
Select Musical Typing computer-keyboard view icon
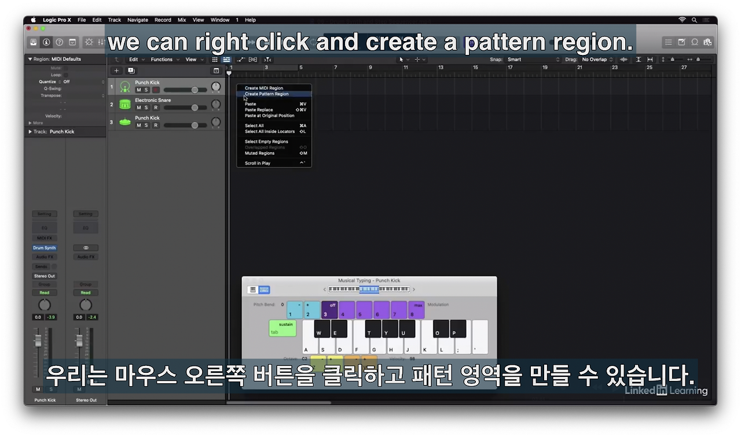click(264, 290)
